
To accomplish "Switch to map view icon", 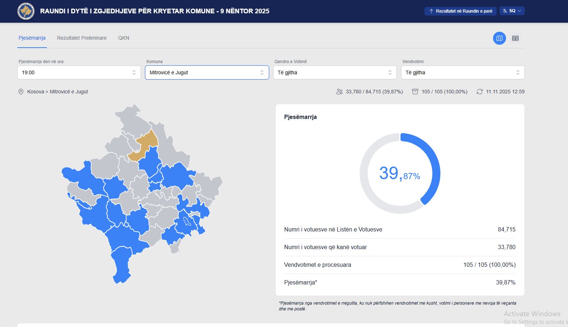I will pos(499,38).
